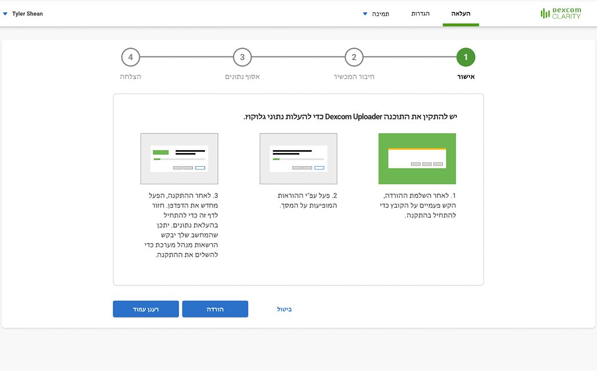The width and height of the screenshot is (597, 371).
Task: Click the חיבור המכשיר step label
Action: 354,77
